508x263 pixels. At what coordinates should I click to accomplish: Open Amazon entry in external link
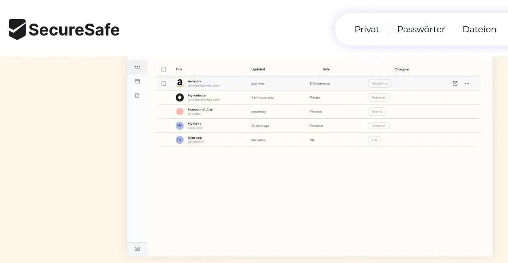coord(455,84)
